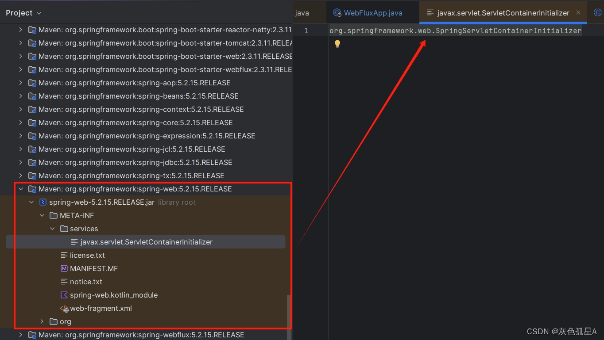This screenshot has width=604, height=340.
Task: Click the spring-expression Maven library icon
Action: click(x=32, y=136)
